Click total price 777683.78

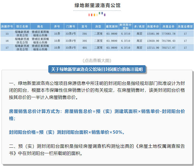[x=169, y=34]
